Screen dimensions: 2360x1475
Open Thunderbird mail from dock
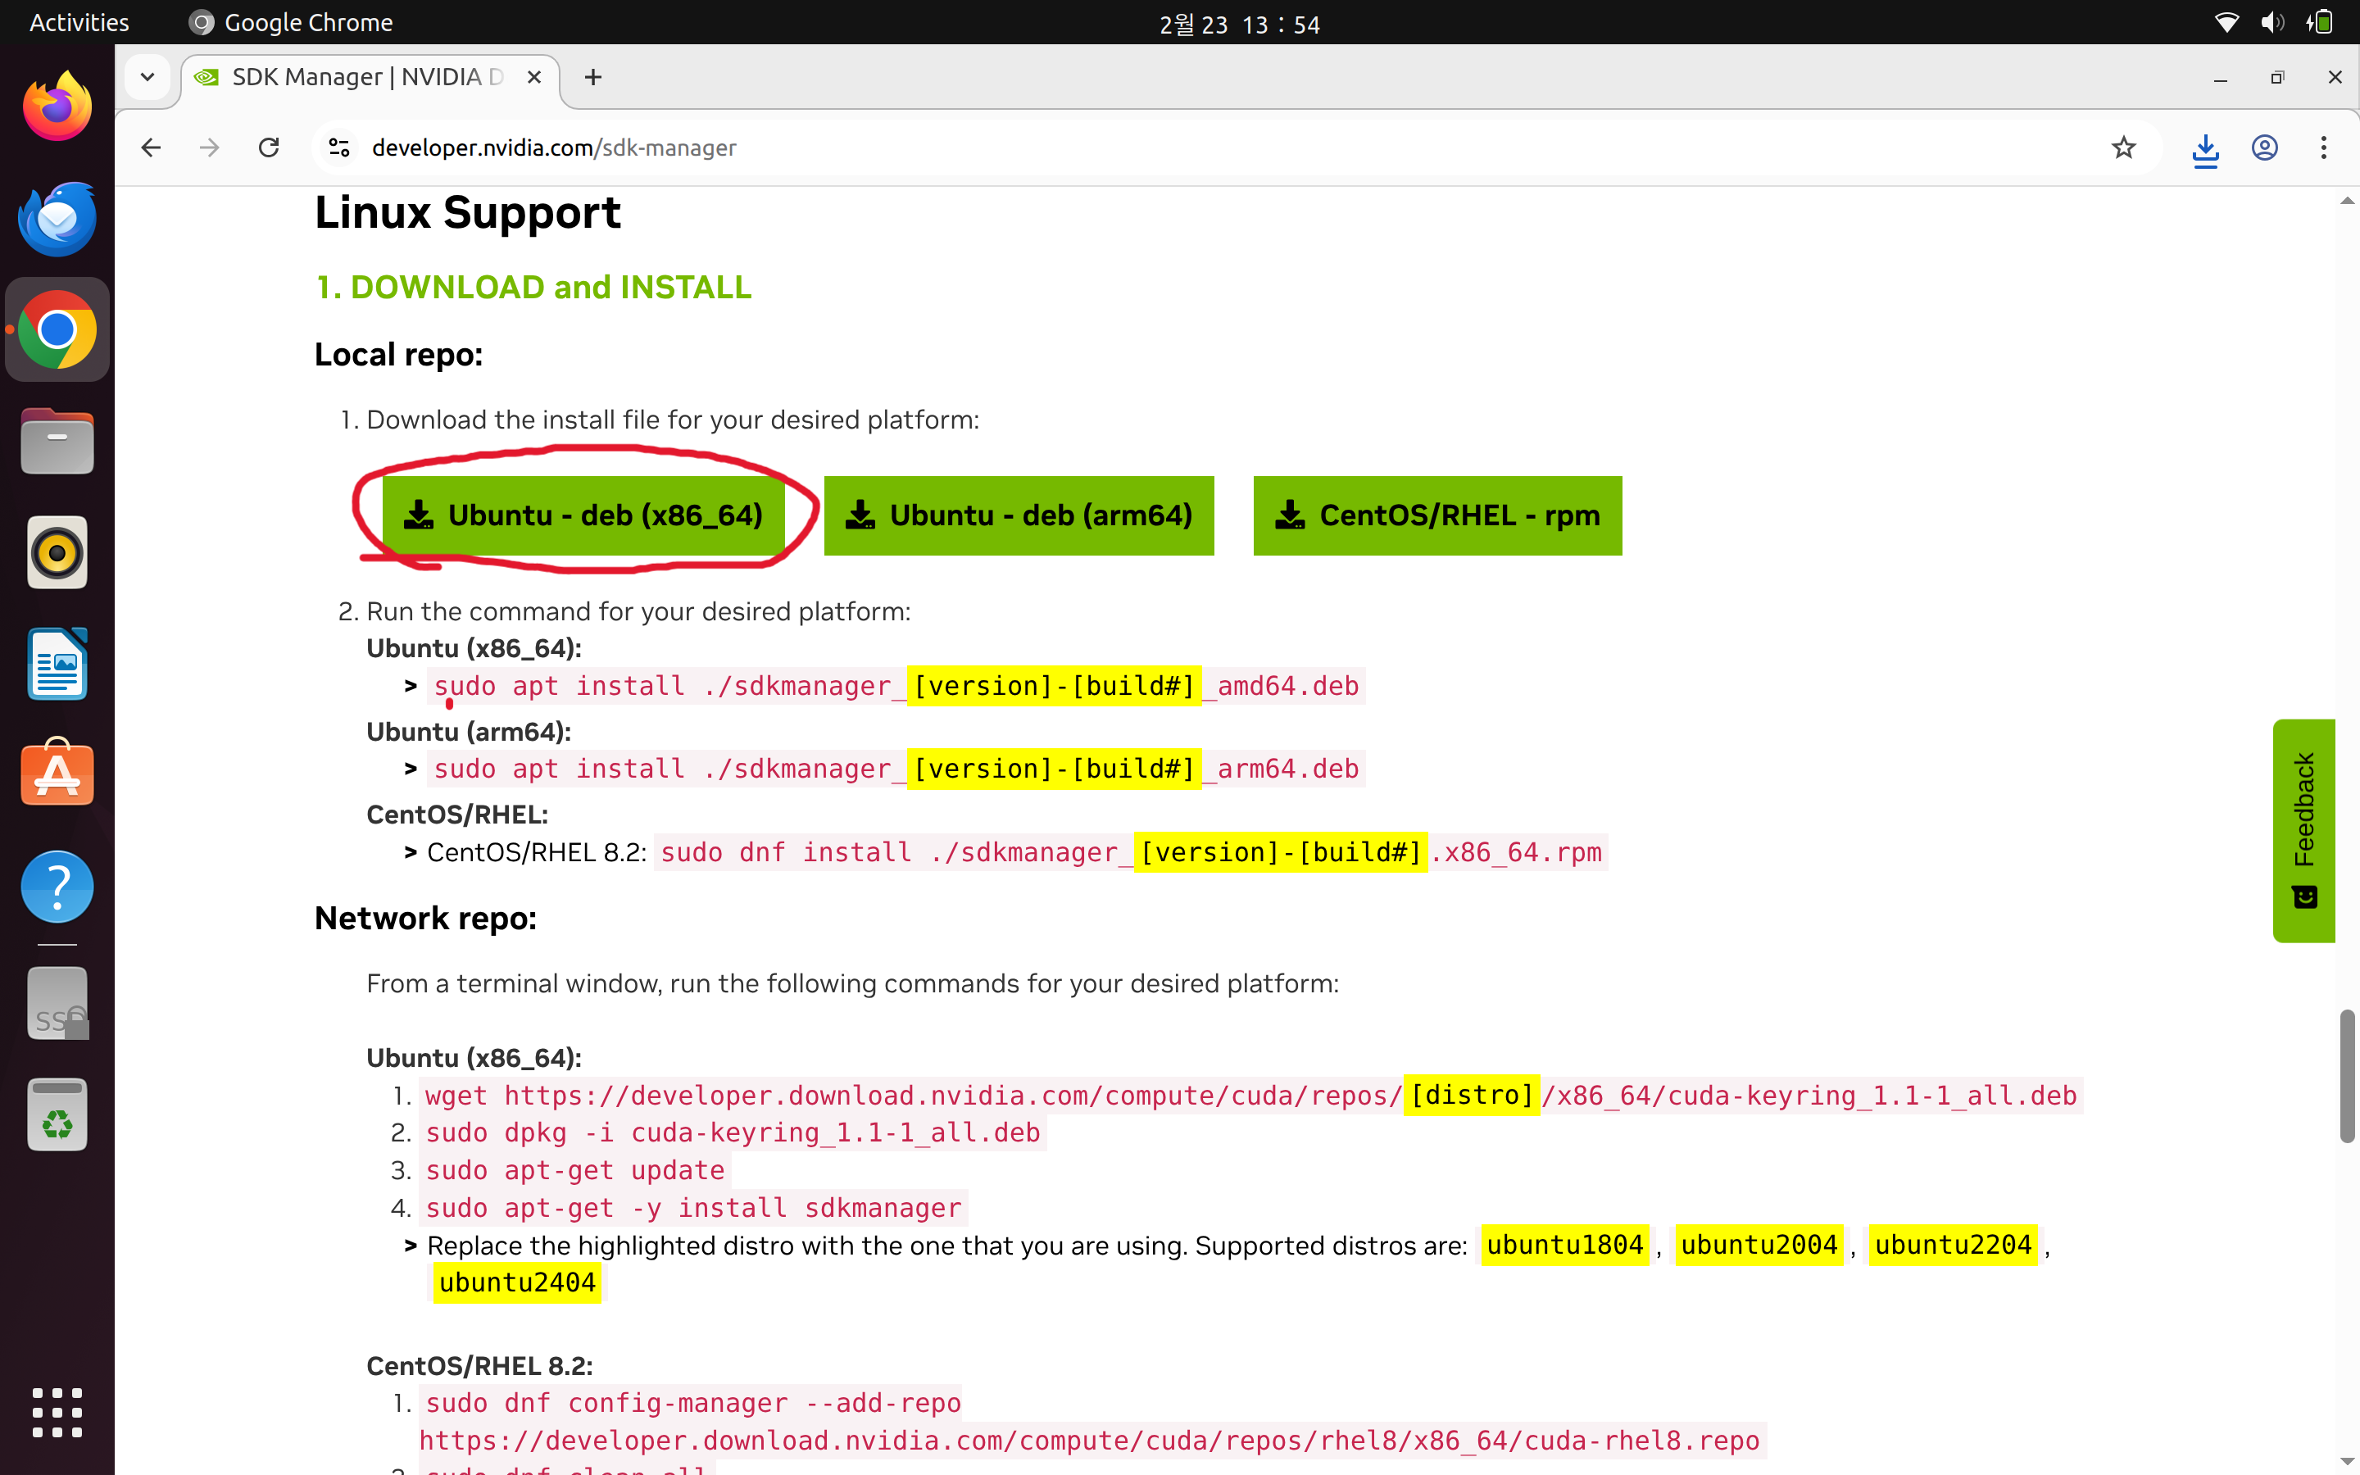tap(57, 219)
